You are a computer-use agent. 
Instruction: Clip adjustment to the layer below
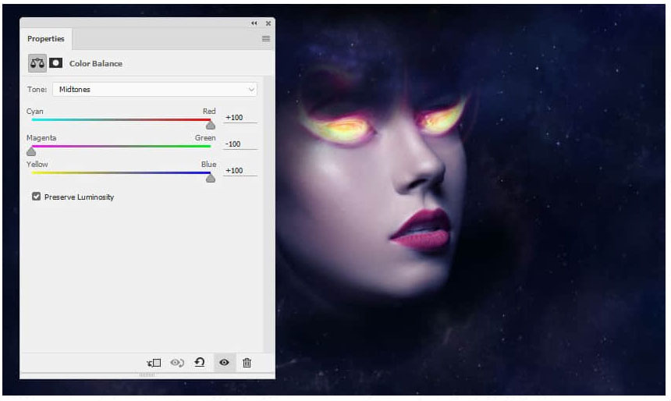click(154, 363)
